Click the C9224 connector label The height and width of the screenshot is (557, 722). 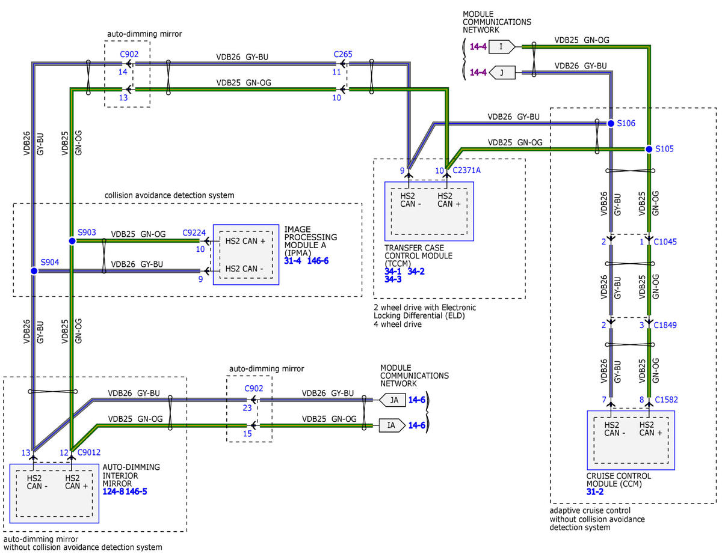(194, 232)
